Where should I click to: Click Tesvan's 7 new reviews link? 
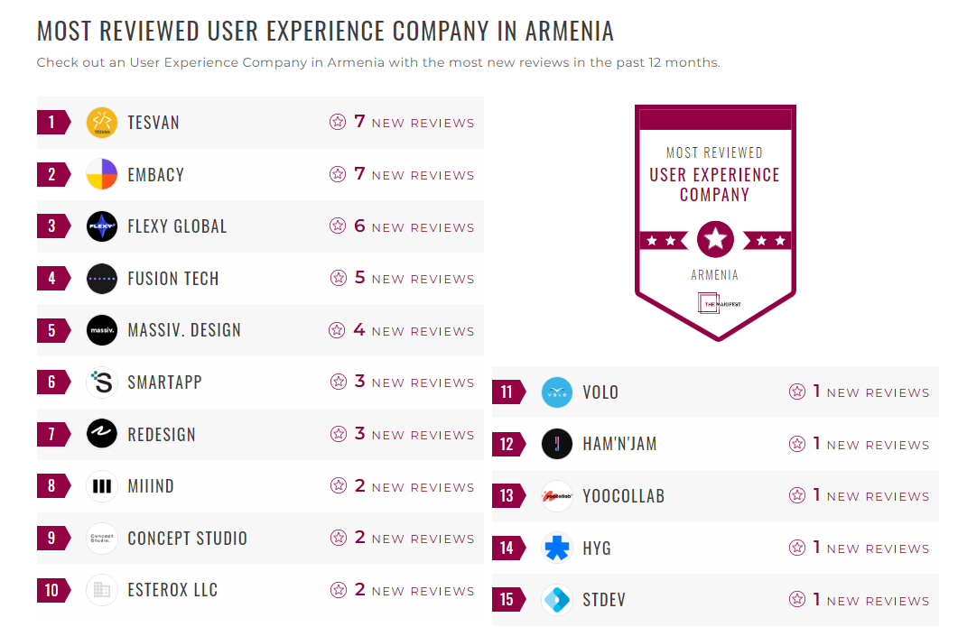pyautogui.click(x=414, y=123)
